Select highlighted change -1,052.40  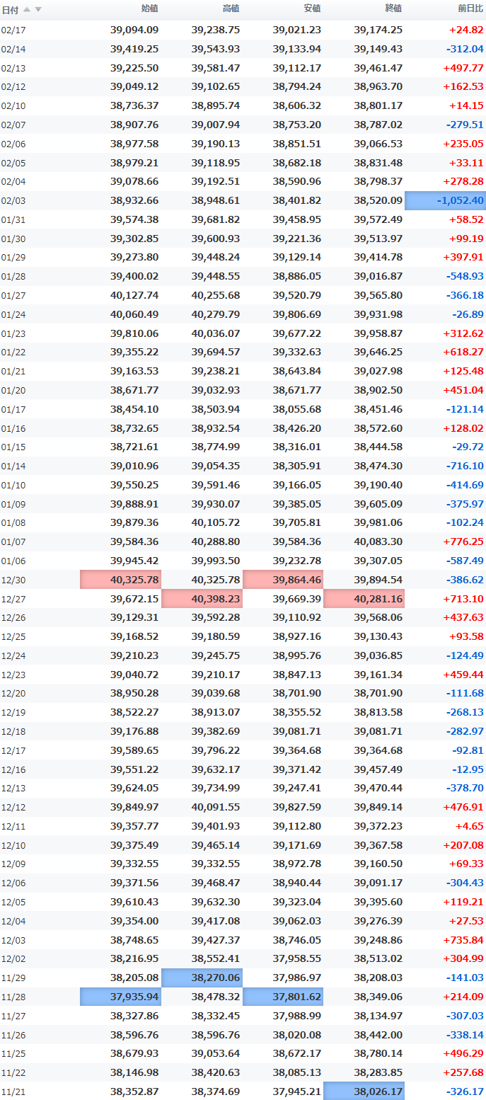445,200
